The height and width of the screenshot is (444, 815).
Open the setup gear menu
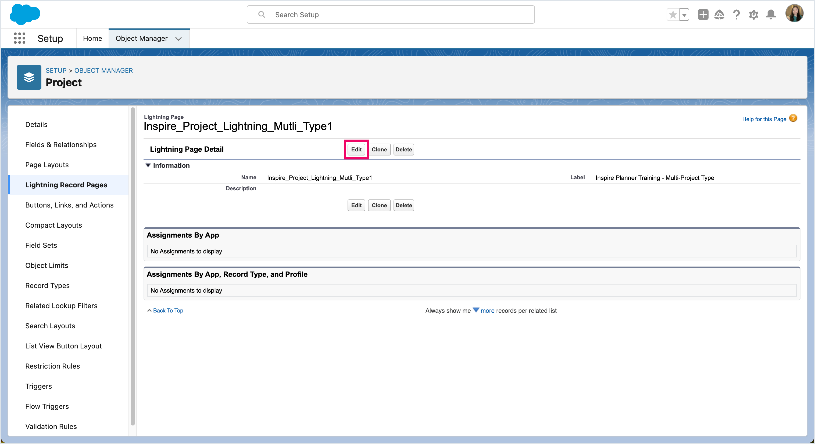coord(754,14)
